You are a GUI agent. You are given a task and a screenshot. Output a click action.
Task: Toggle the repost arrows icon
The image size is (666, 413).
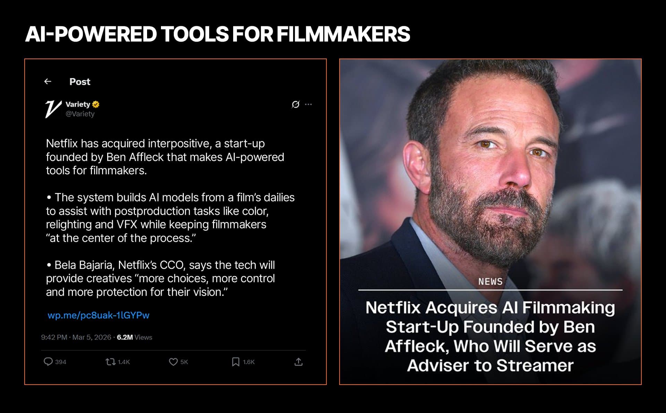[x=110, y=362]
